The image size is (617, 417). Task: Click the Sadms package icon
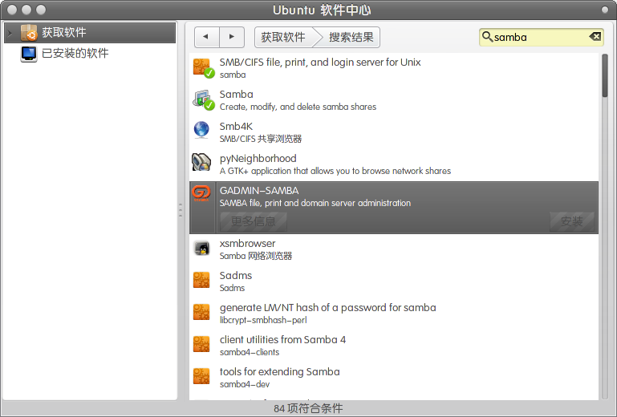coord(201,280)
